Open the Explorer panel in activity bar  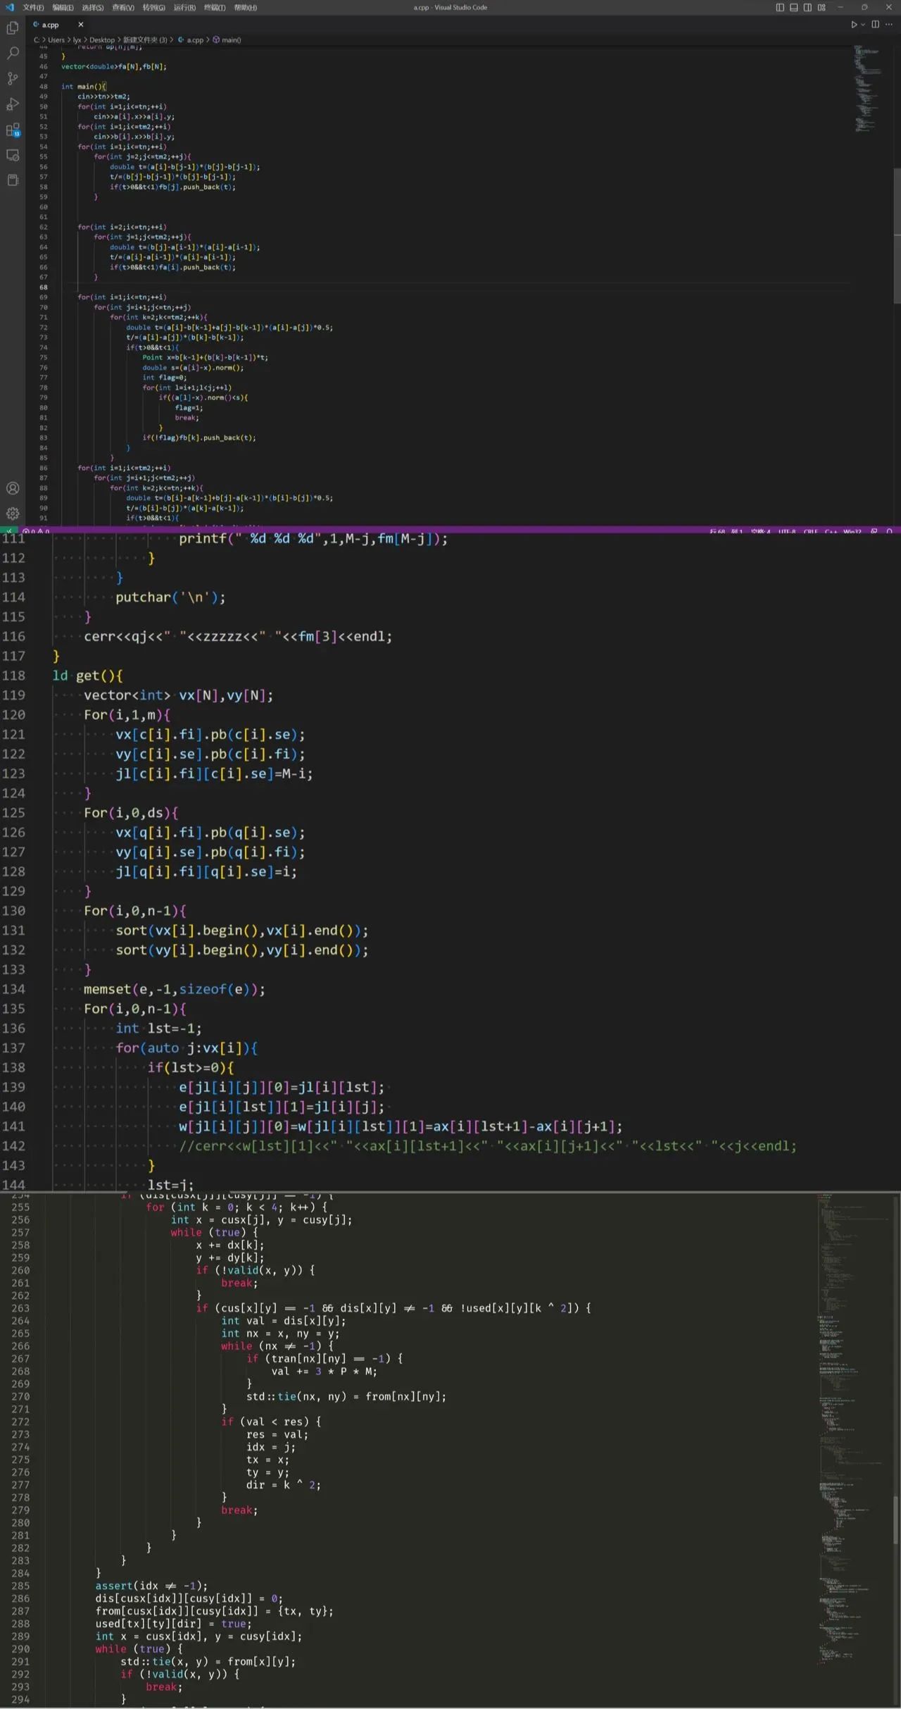click(x=13, y=28)
